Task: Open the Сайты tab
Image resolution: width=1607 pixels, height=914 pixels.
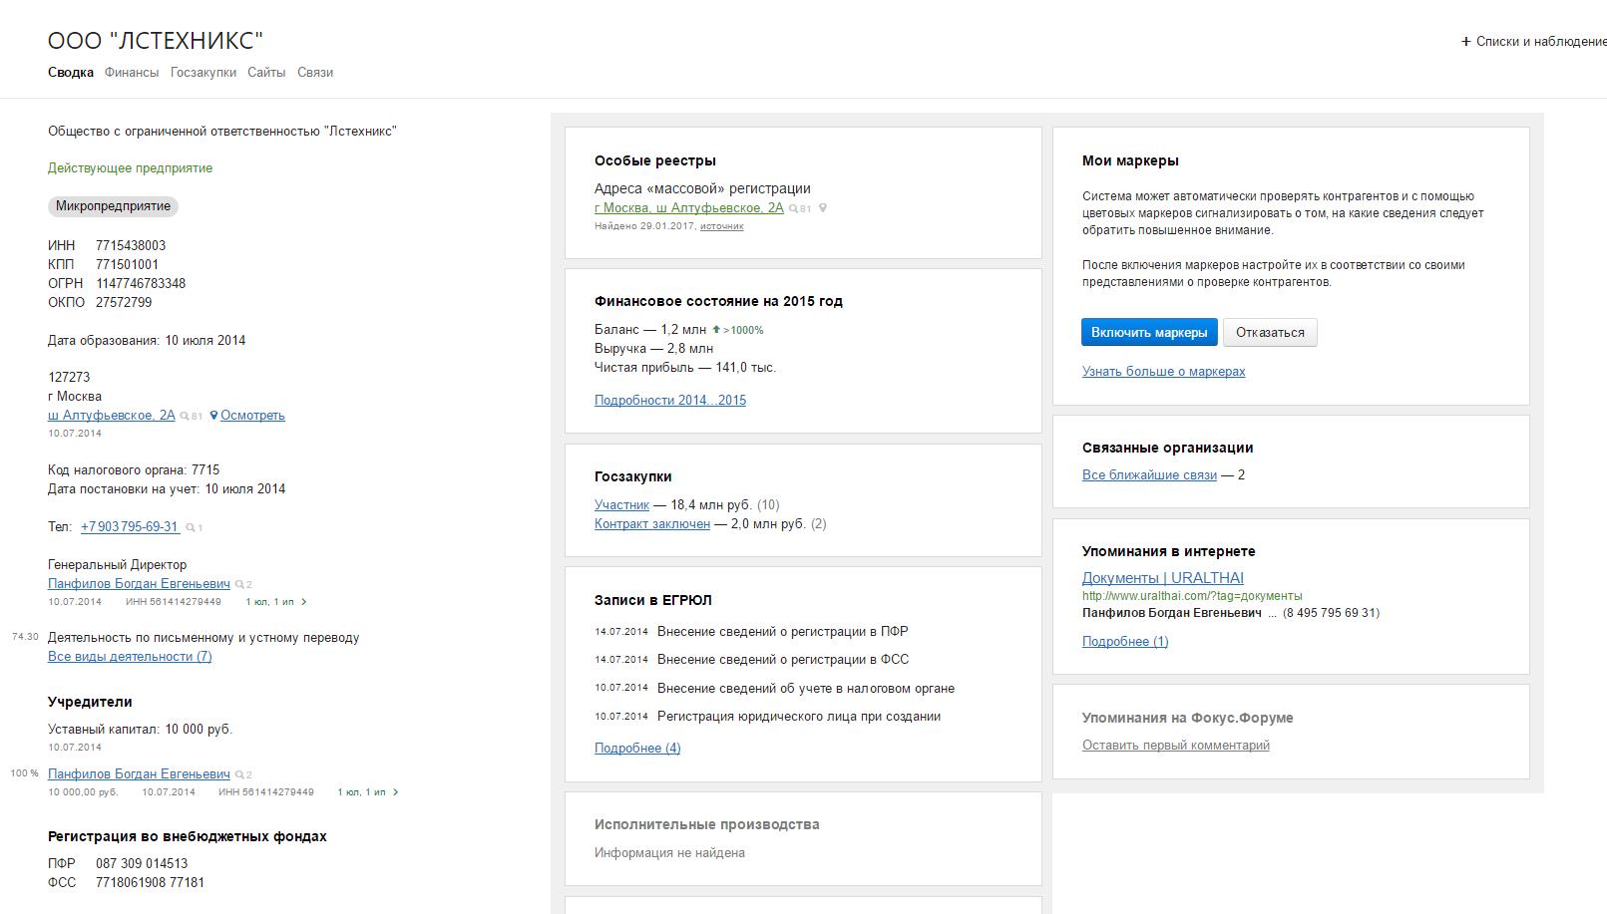Action: tap(266, 72)
